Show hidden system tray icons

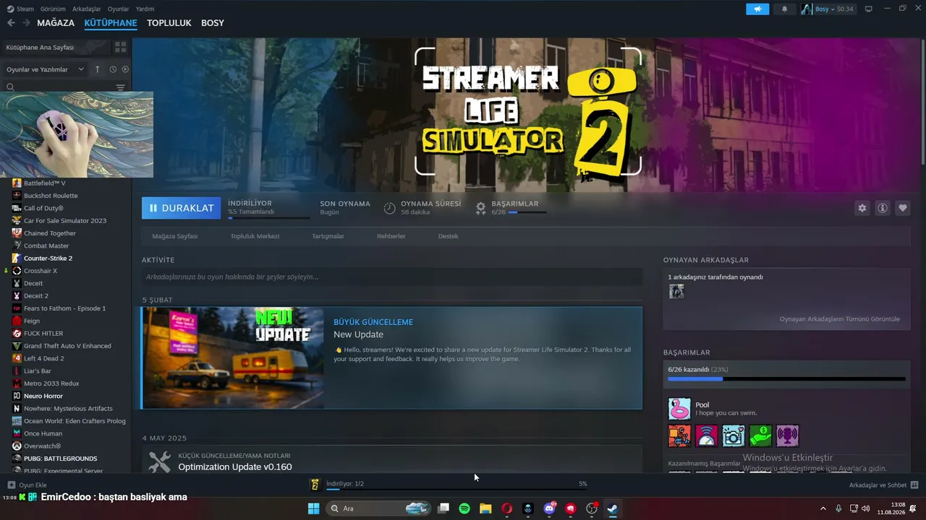coord(823,508)
